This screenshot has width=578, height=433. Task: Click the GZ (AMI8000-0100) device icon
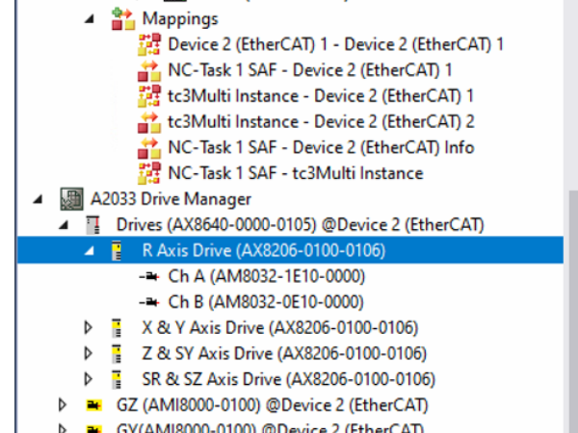click(x=95, y=405)
